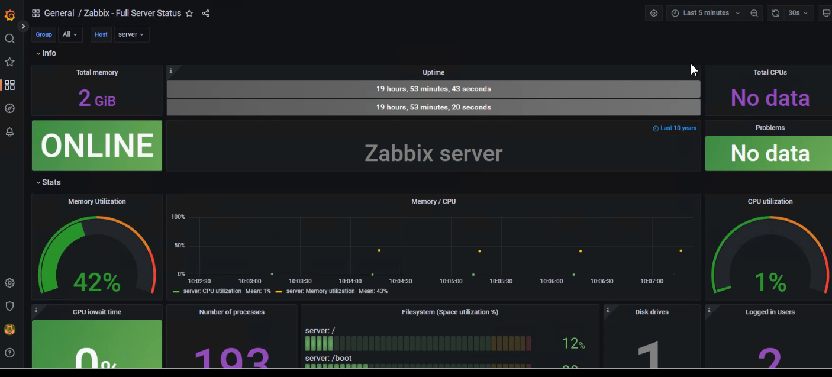Image resolution: width=832 pixels, height=377 pixels.
Task: Click the 42% memory gauge value
Action: [x=97, y=282]
